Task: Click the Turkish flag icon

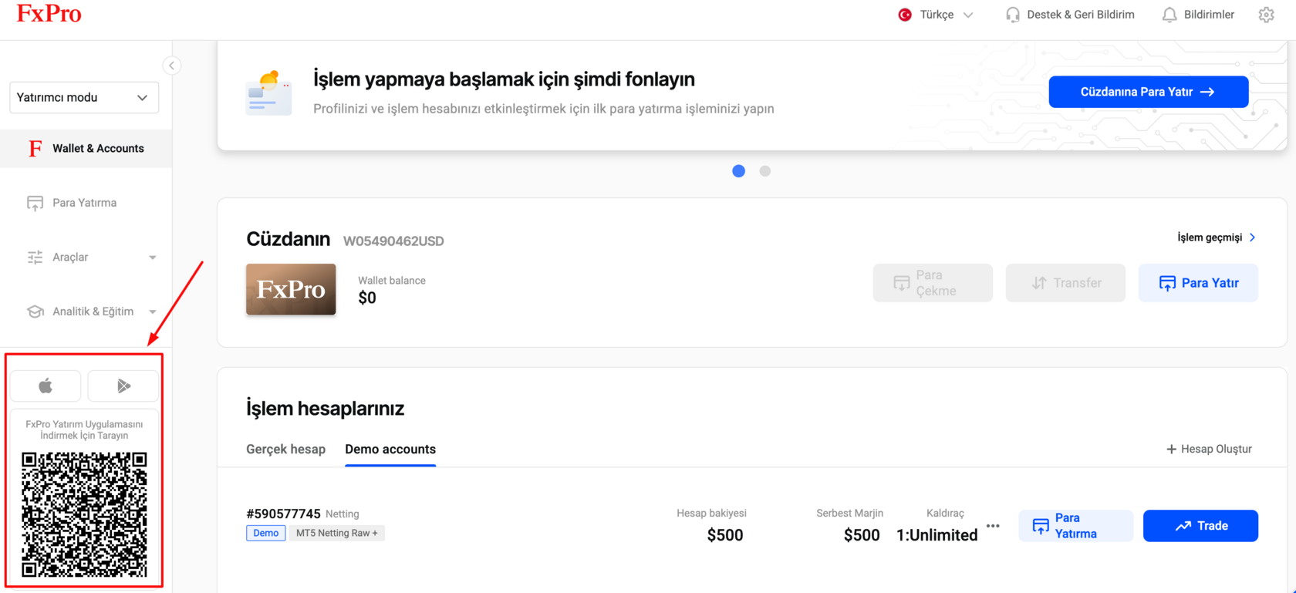Action: point(905,15)
